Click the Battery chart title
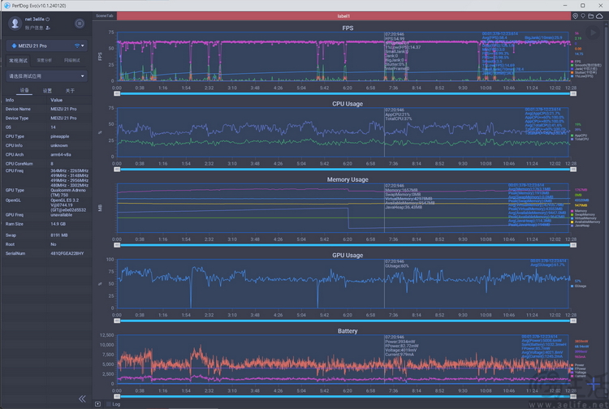This screenshot has width=609, height=409. [x=348, y=330]
